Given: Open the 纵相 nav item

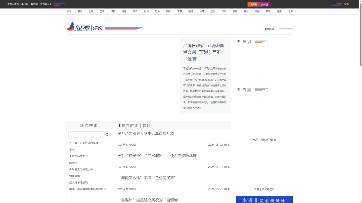Looking at the screenshot, I should pyautogui.click(x=113, y=11).
